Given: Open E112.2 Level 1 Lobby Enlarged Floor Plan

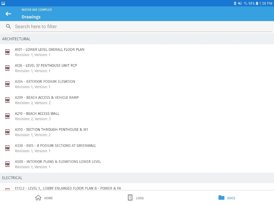Looking at the screenshot, I should click(68, 188).
